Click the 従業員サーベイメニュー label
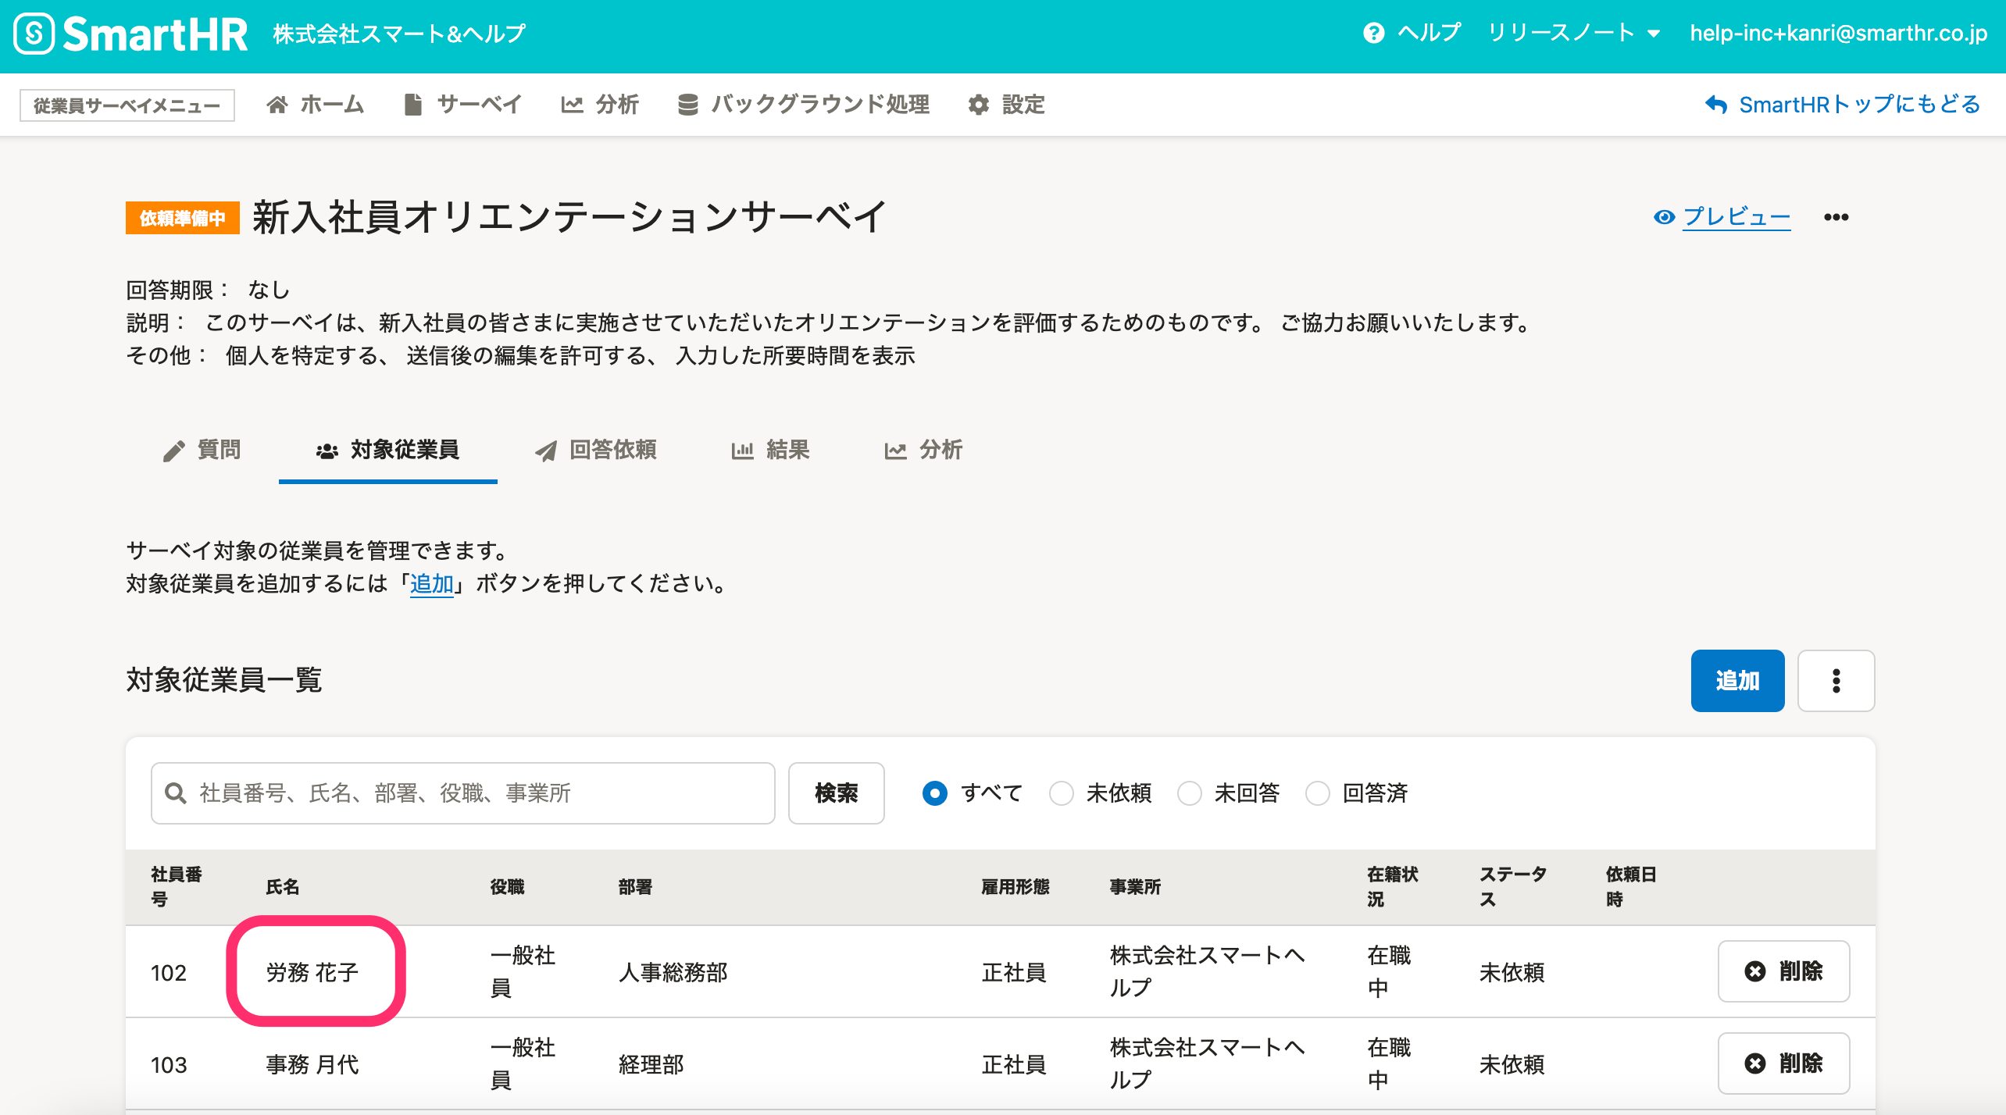Viewport: 2006px width, 1115px height. click(127, 105)
